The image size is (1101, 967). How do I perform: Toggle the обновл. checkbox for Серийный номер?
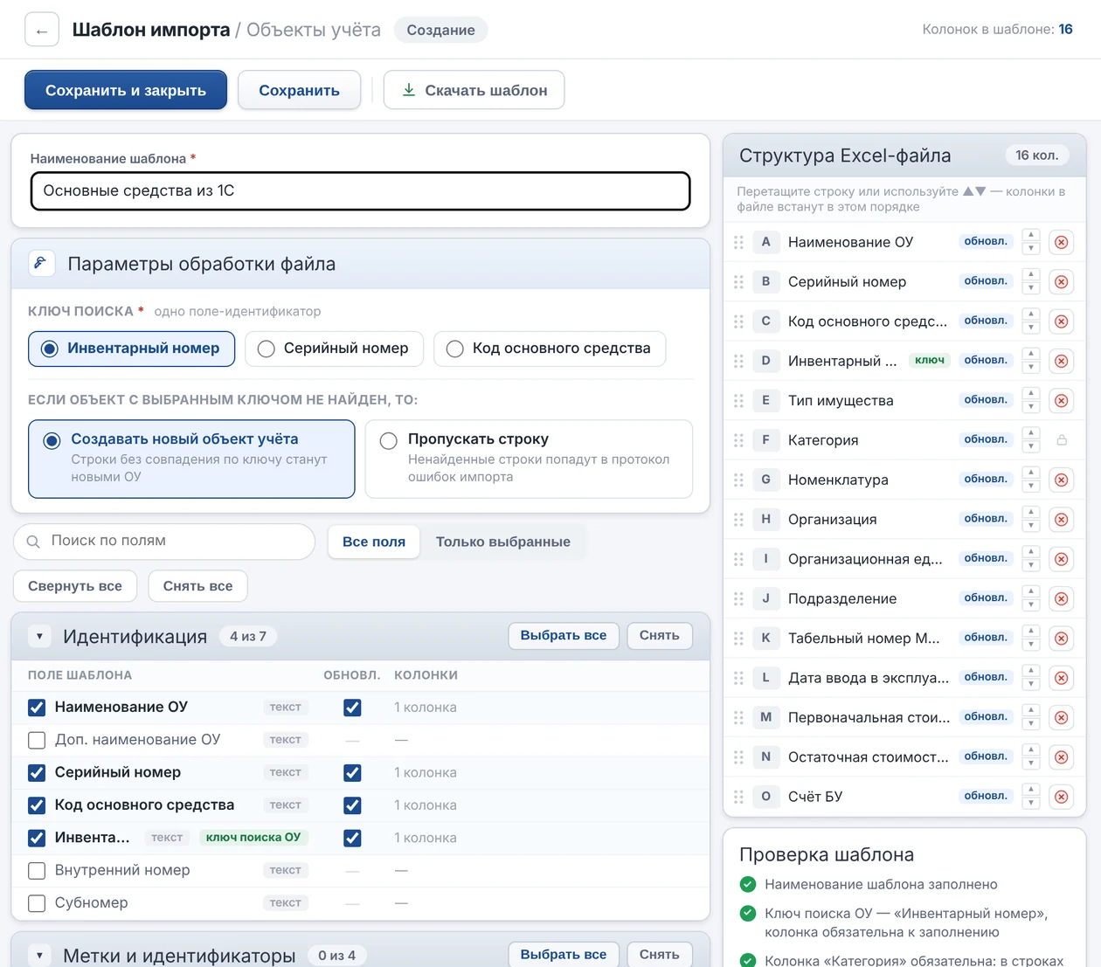coord(352,772)
